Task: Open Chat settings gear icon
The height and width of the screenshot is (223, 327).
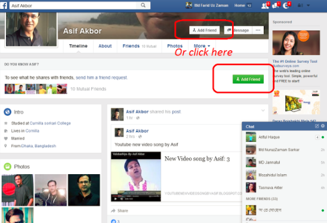Action: point(323,126)
